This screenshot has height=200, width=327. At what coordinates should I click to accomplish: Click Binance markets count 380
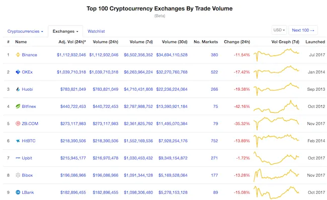tap(214, 55)
